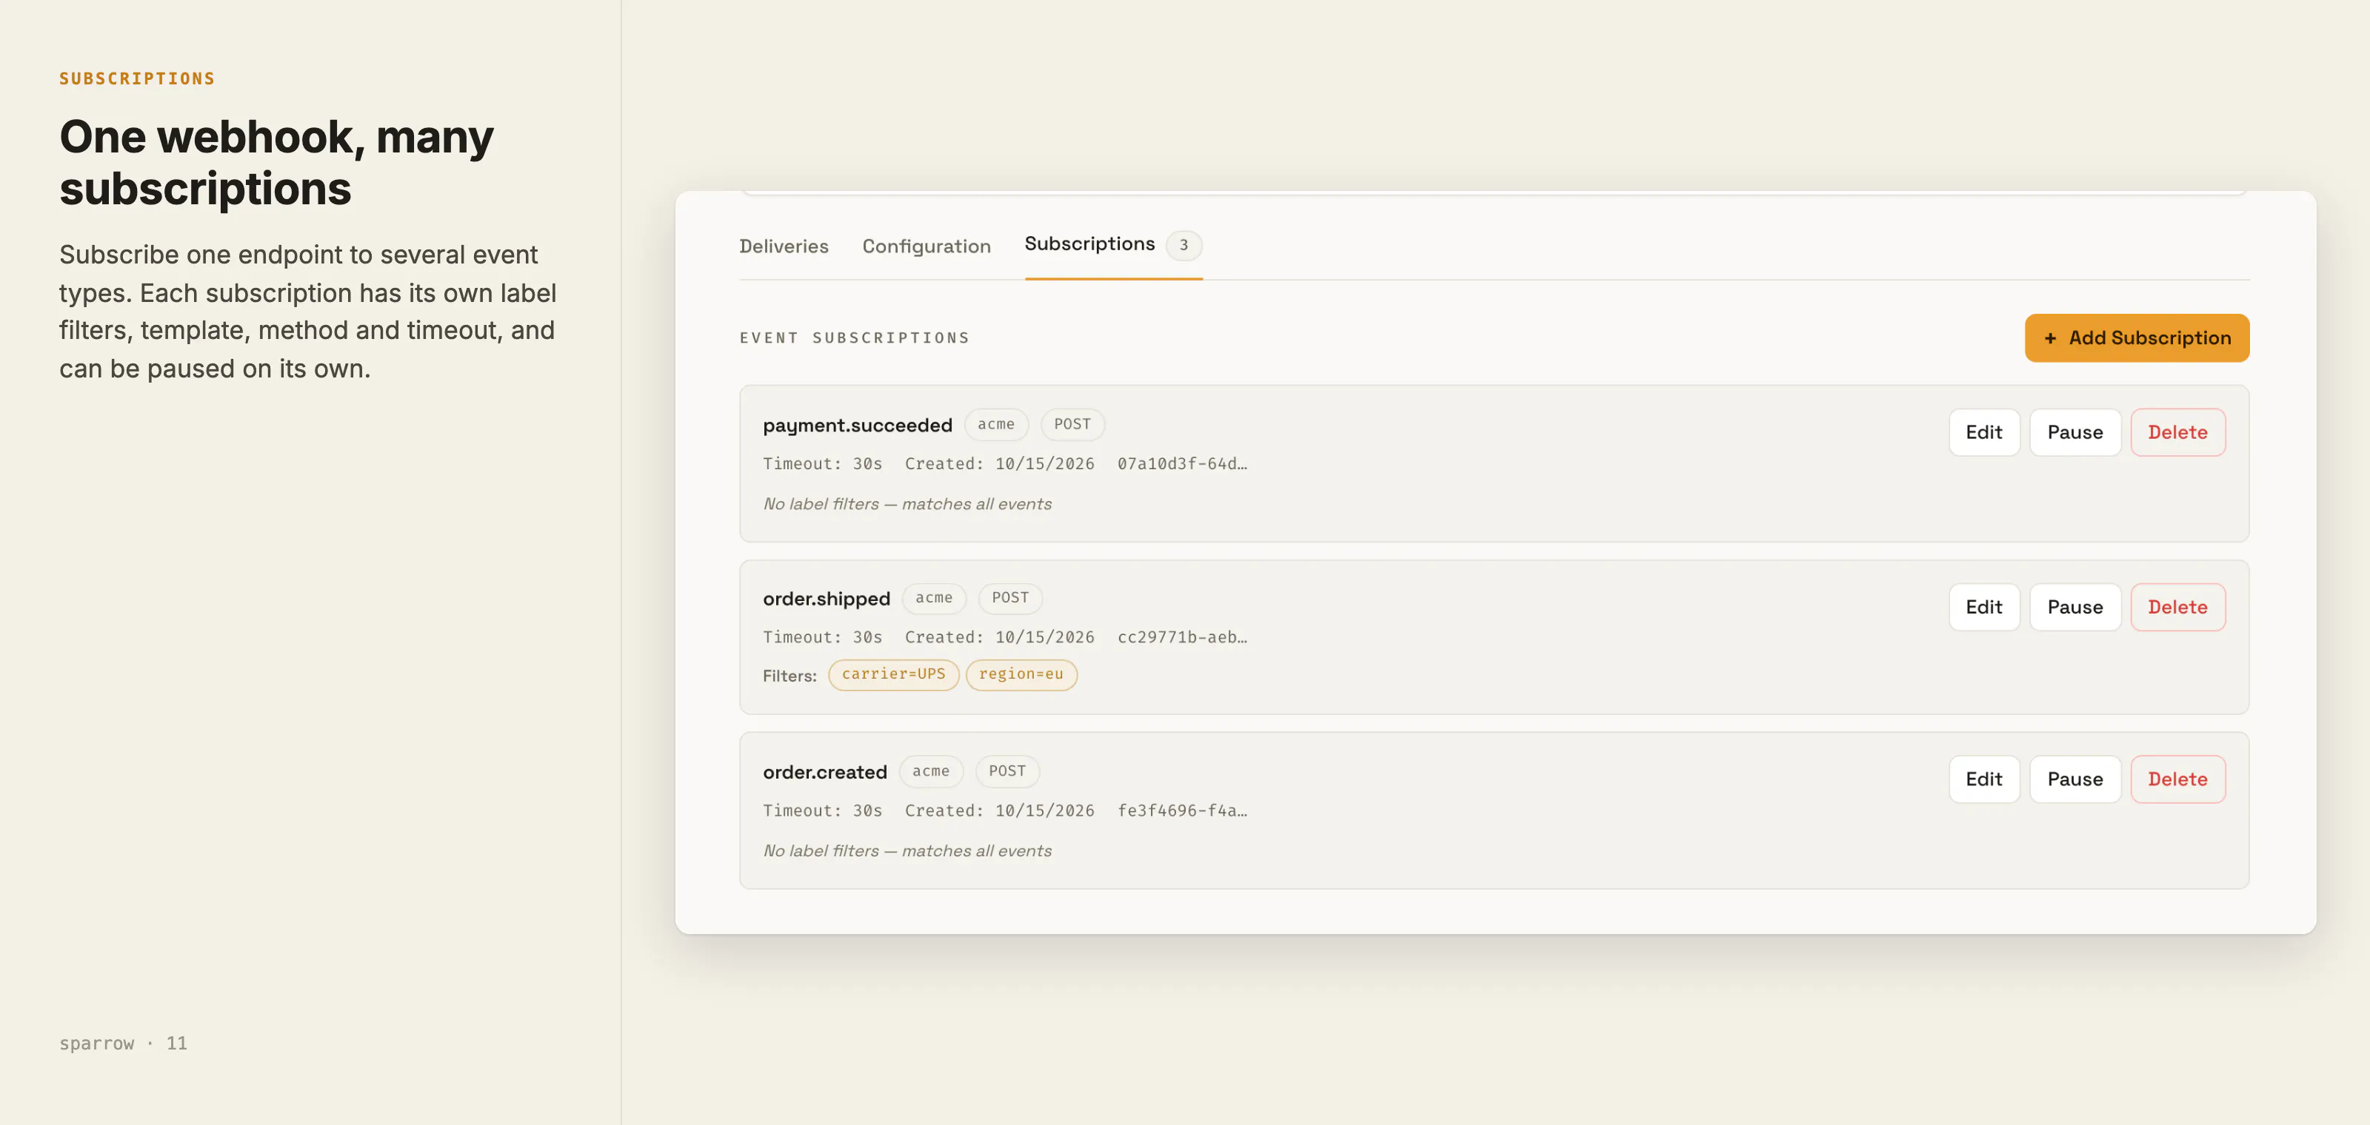The image size is (2370, 1125).
Task: Click the order.shipped event name
Action: click(x=825, y=598)
